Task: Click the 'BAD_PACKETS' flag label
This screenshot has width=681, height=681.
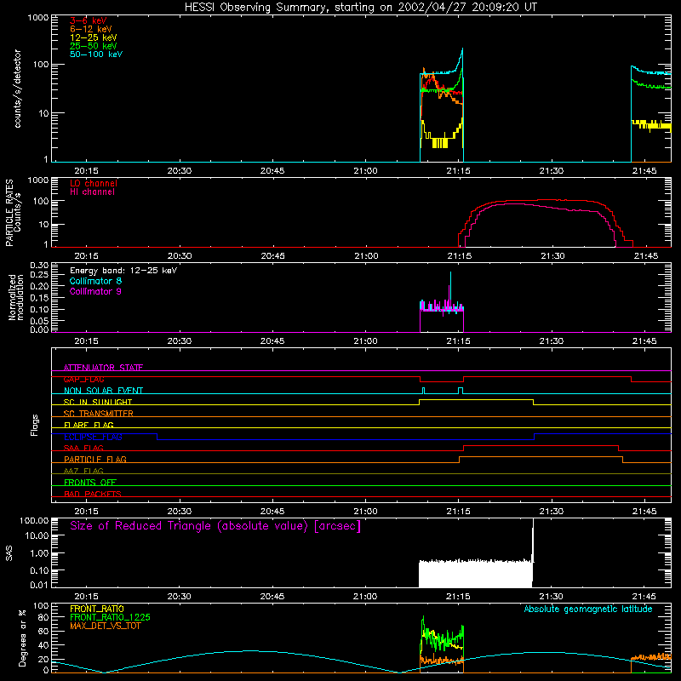Action: (93, 494)
